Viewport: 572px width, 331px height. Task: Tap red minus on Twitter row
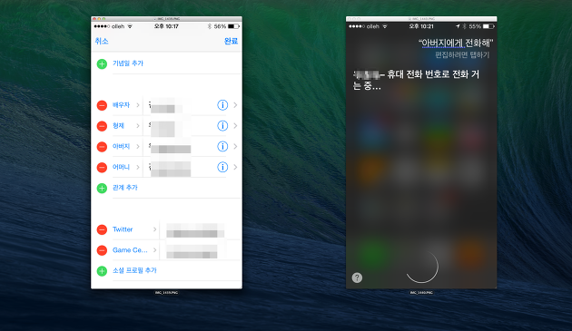[x=102, y=229]
